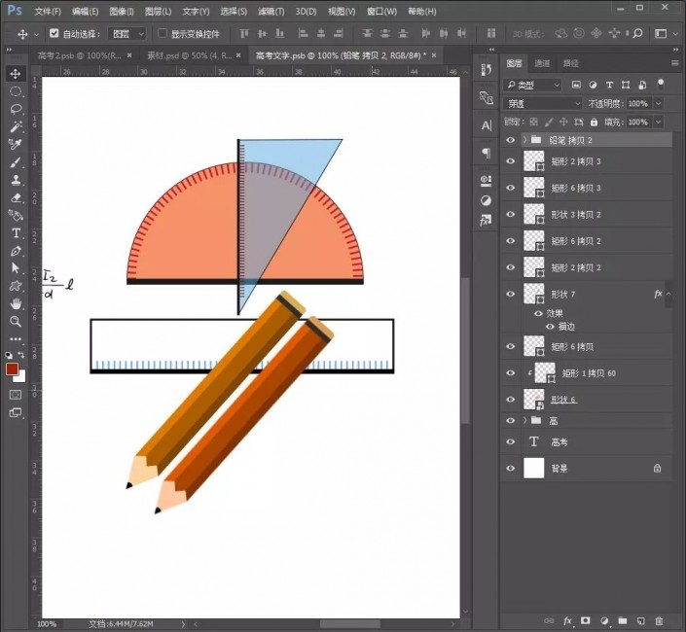Select the Paint Bucket tool

[x=16, y=215]
